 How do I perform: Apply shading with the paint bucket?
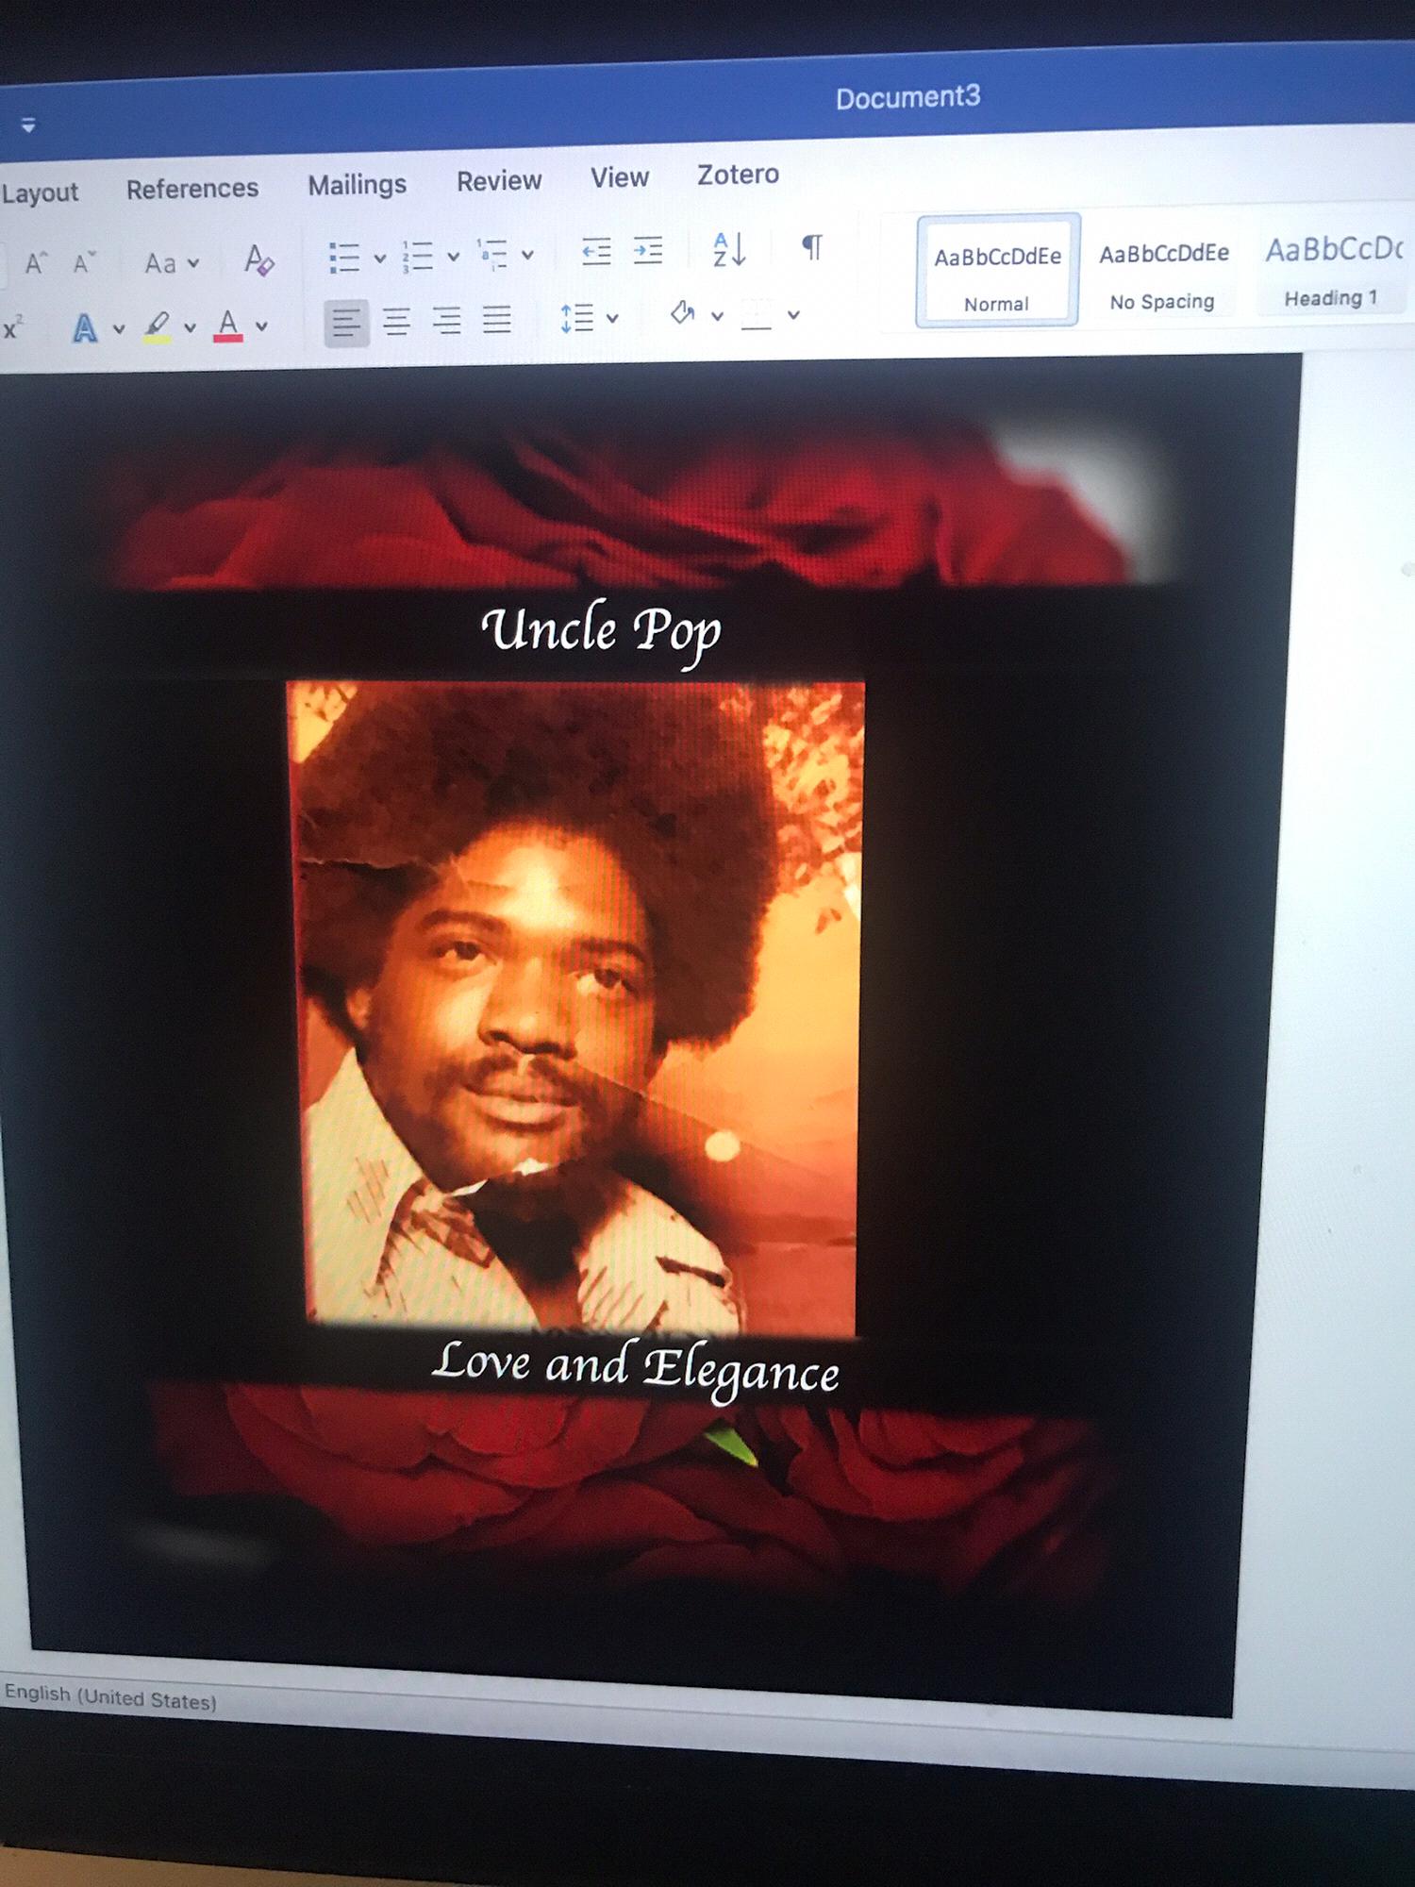pos(683,313)
